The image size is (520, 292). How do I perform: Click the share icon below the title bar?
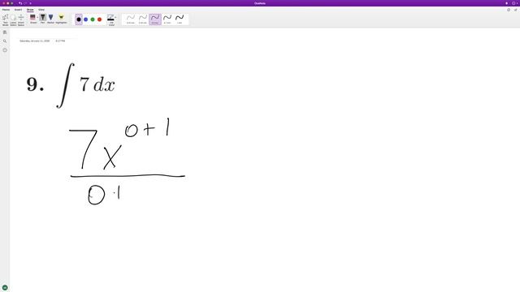click(x=515, y=10)
